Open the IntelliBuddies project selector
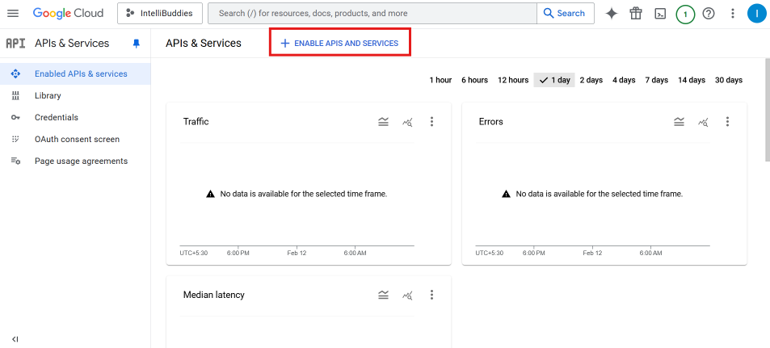Viewport: 770px width, 348px height. pyautogui.click(x=160, y=13)
